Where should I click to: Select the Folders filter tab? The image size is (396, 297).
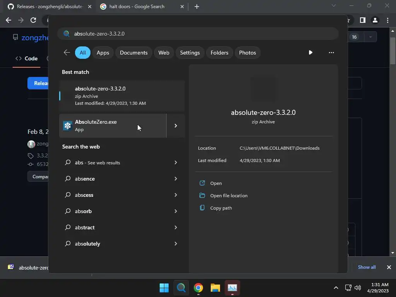pos(219,53)
